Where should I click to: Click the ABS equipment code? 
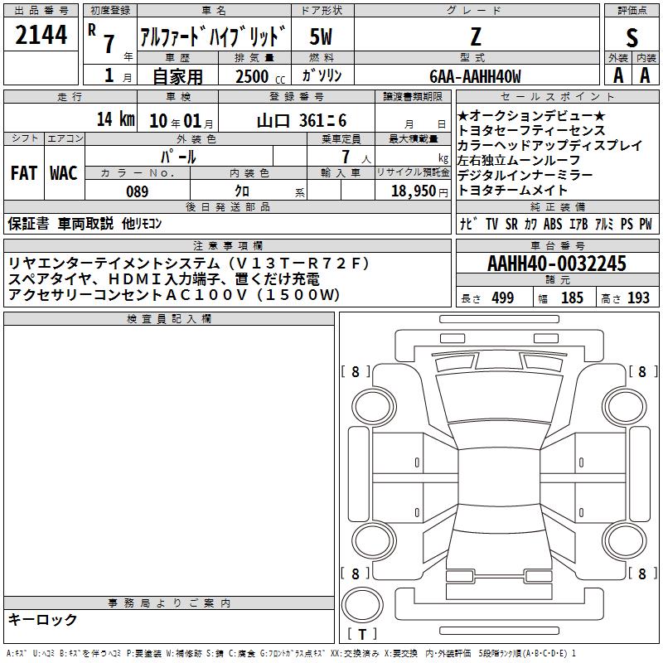coord(553,224)
